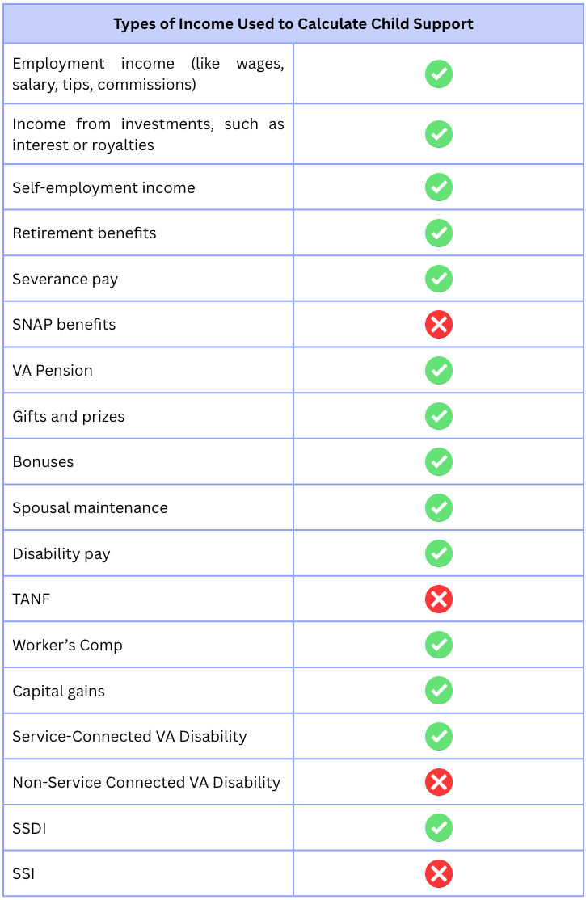Click the green check next to SSDI
The width and height of the screenshot is (586, 900).
(439, 828)
